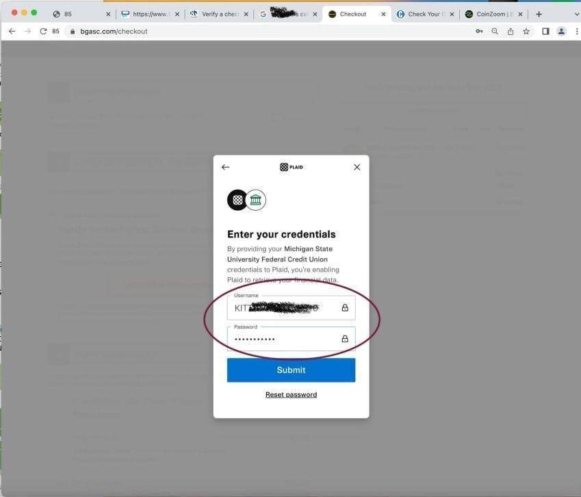Viewport: 581px width, 497px height.
Task: Click the Password input field
Action: 291,339
